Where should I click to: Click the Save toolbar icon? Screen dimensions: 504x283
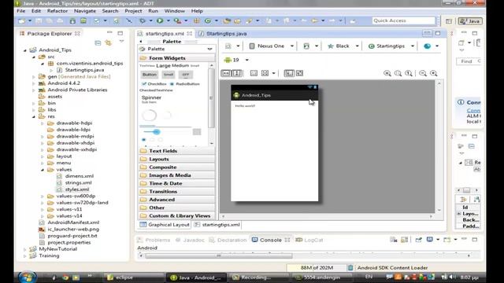(x=39, y=21)
